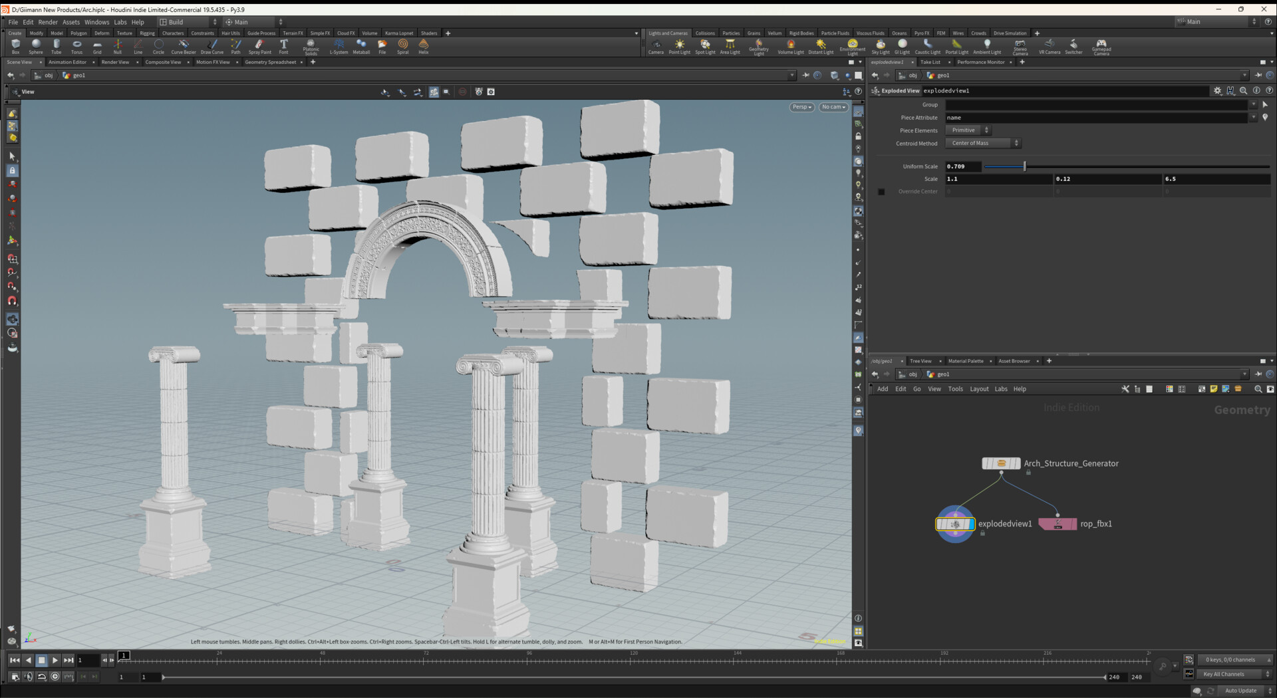Screen dimensions: 1277x698
Task: Add a Camera from Lights and Cameras shelf
Action: coord(656,47)
